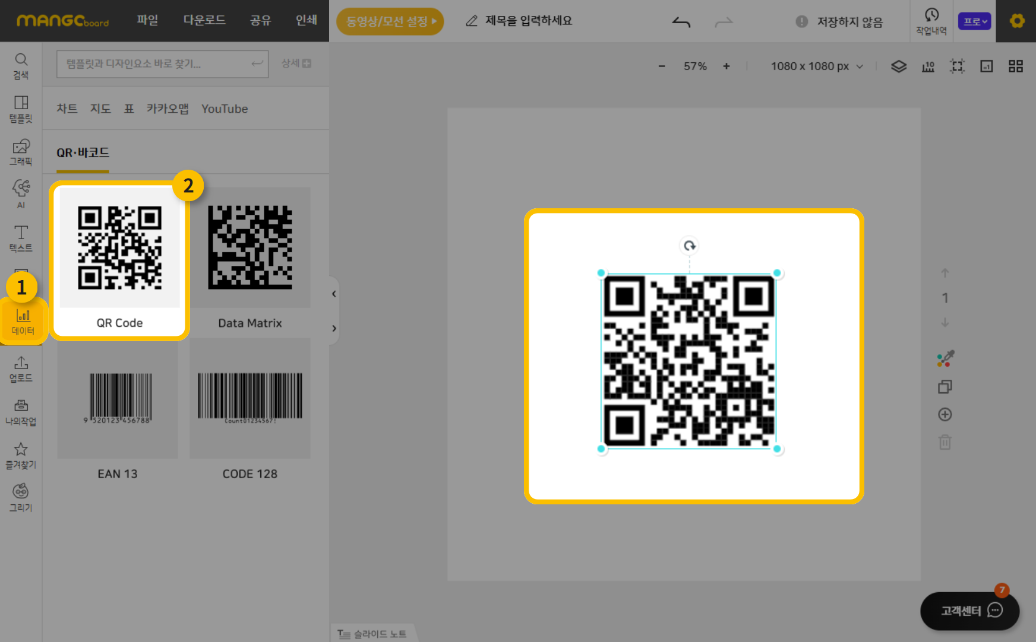
Task: Select the QR code on canvas
Action: pyautogui.click(x=689, y=361)
